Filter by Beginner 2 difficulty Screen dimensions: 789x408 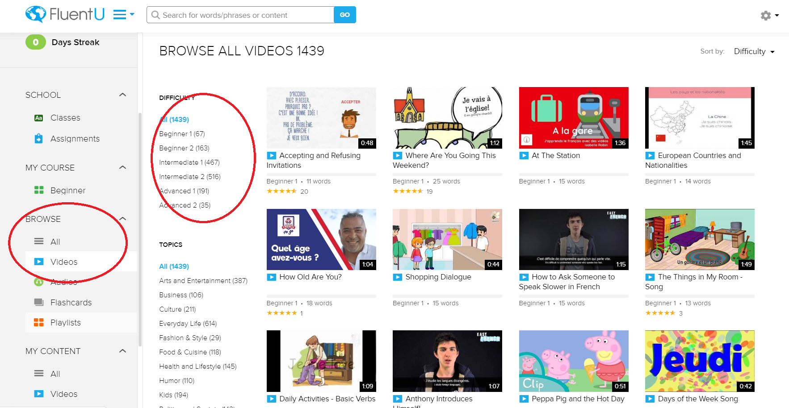(184, 148)
